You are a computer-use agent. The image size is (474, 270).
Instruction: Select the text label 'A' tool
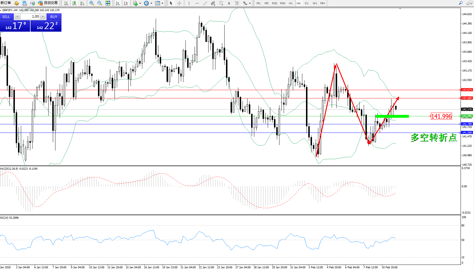pos(229,3)
